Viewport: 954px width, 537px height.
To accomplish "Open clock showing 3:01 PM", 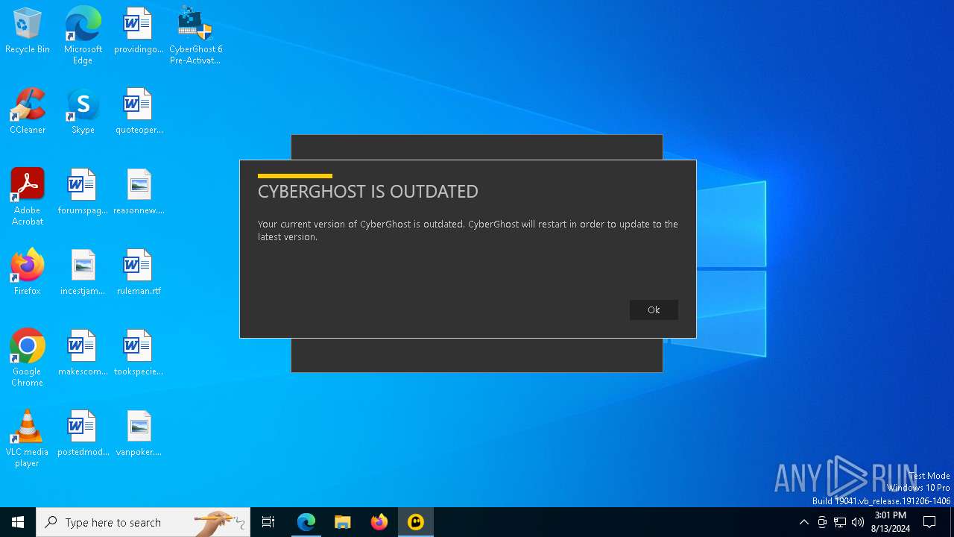I will 890,522.
